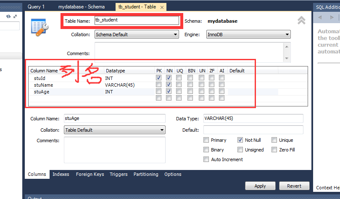The width and height of the screenshot is (340, 199).
Task: Open the Options tab
Action: pyautogui.click(x=173, y=174)
